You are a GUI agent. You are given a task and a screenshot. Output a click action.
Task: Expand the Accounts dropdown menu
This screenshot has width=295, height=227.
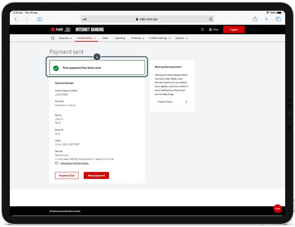(65, 38)
